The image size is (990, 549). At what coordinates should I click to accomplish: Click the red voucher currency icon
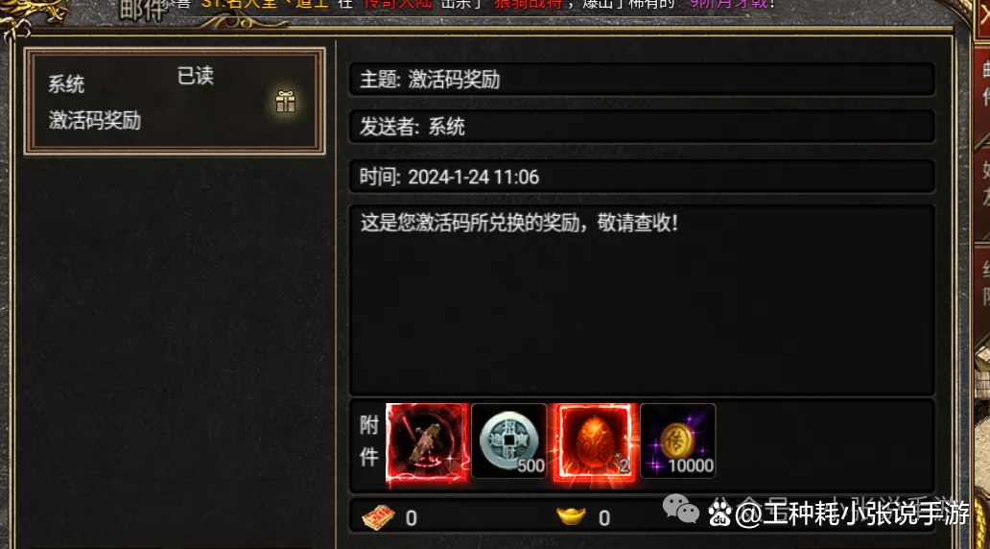point(378,518)
